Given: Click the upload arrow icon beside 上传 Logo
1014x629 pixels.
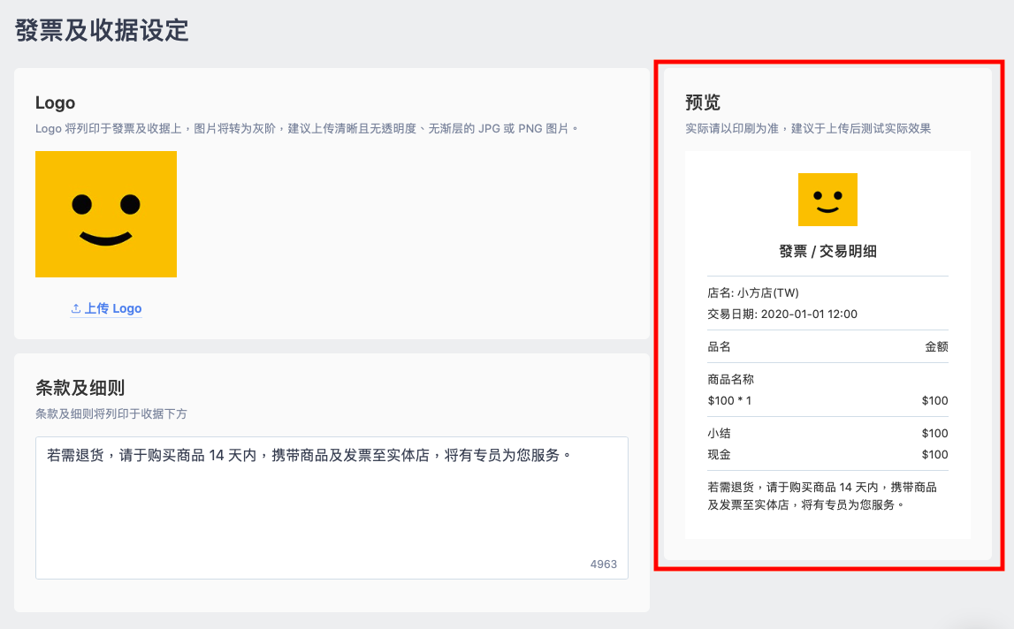Looking at the screenshot, I should (76, 308).
